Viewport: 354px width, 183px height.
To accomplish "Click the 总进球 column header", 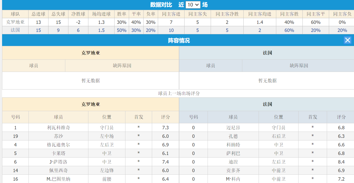I will point(38,14).
